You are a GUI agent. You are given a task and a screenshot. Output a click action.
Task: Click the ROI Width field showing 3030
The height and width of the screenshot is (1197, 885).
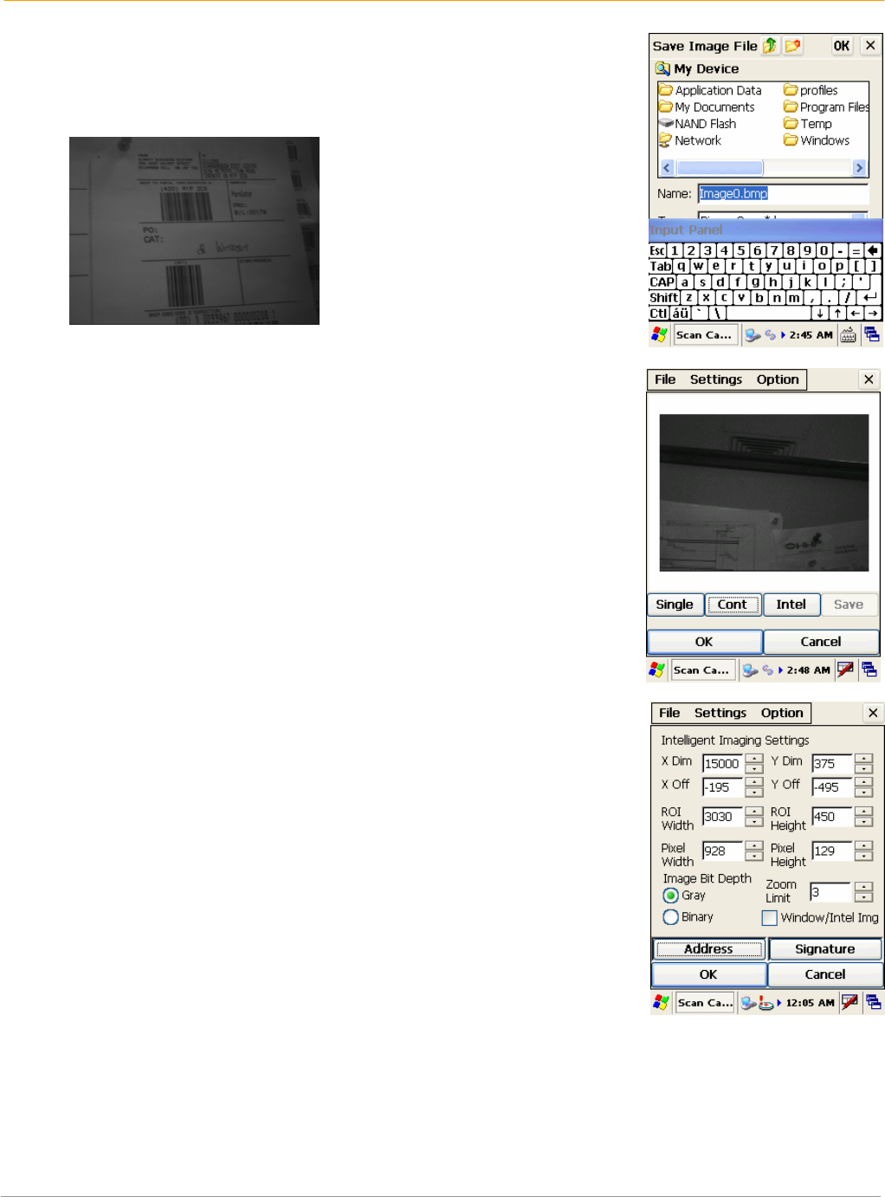pos(723,817)
